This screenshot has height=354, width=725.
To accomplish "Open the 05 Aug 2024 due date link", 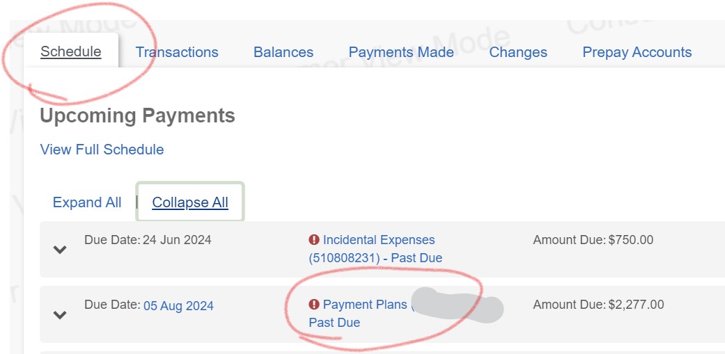I will 178,305.
